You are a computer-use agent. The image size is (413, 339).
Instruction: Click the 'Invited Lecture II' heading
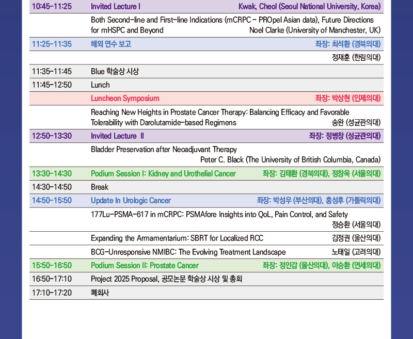117,136
